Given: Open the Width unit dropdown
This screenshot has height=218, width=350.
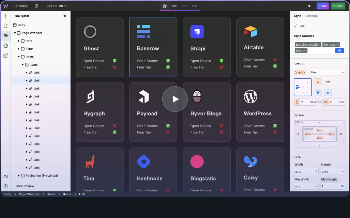Looking at the screenshot, I should [316, 172].
